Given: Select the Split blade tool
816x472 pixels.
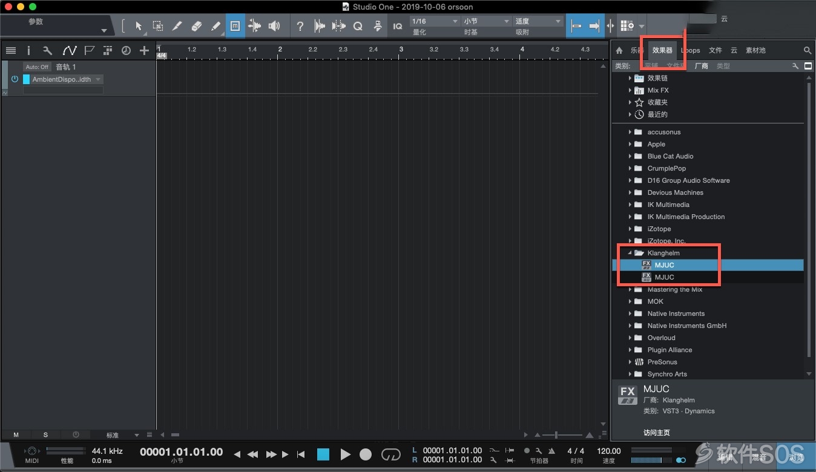Looking at the screenshot, I should [x=177, y=26].
